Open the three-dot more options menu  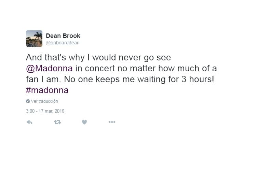[112, 122]
